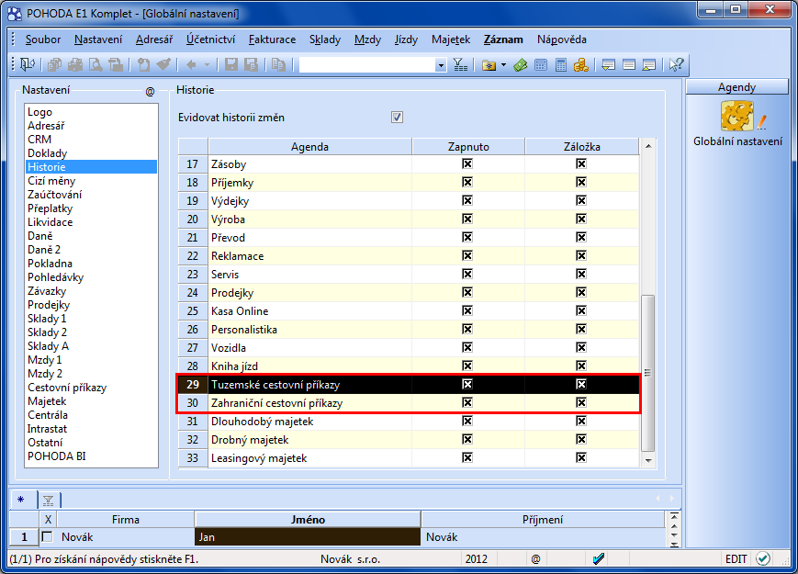Image resolution: width=798 pixels, height=574 pixels.
Task: Click the first panel layout icon
Action: (x=608, y=64)
